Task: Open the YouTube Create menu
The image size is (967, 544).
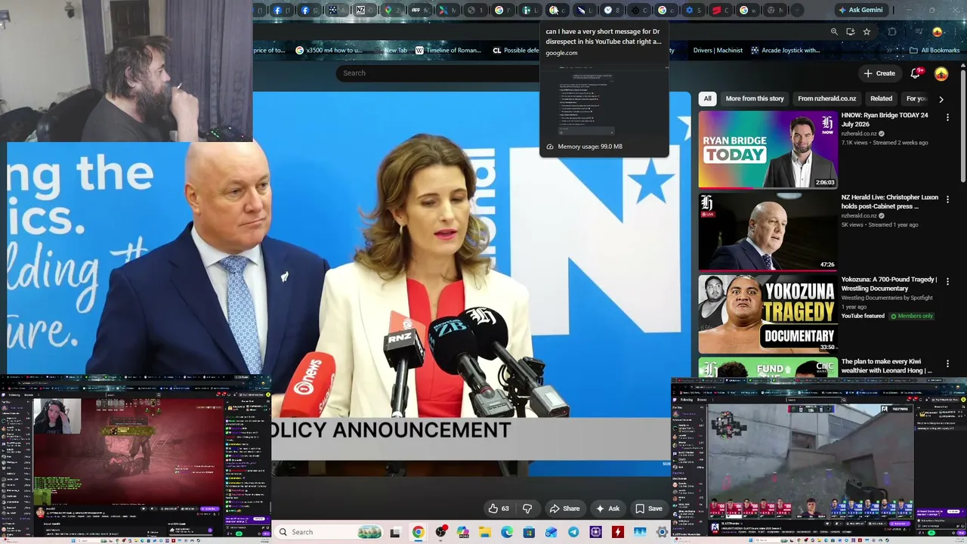Action: 879,73
